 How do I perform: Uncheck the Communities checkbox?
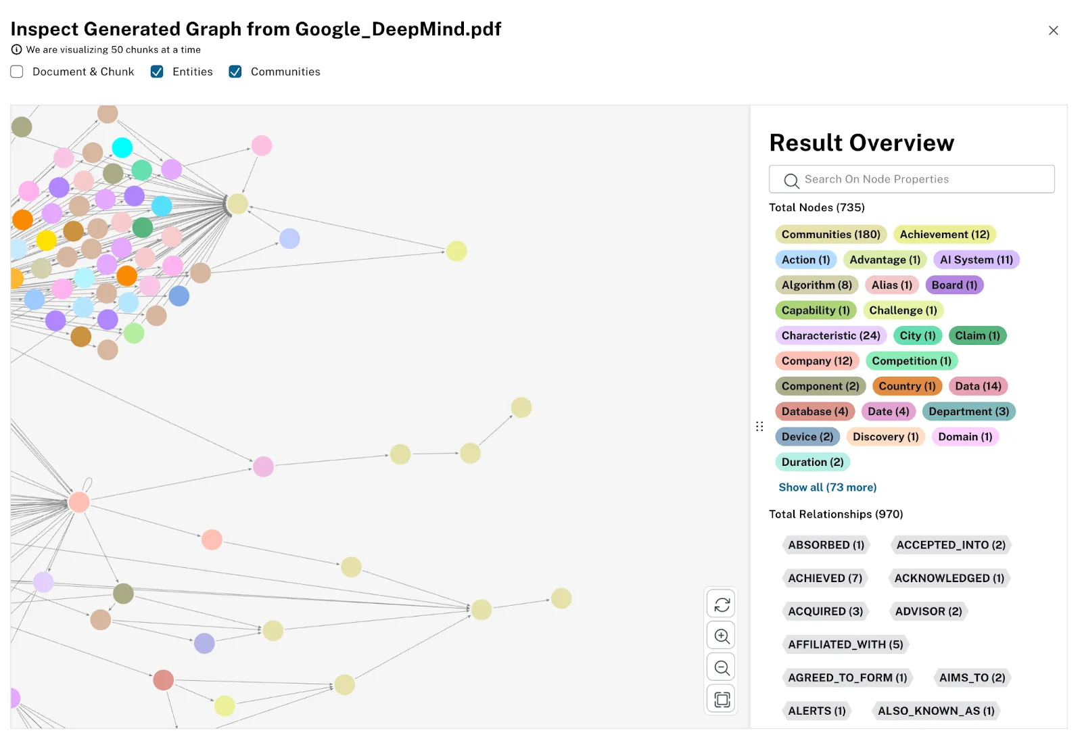(235, 72)
